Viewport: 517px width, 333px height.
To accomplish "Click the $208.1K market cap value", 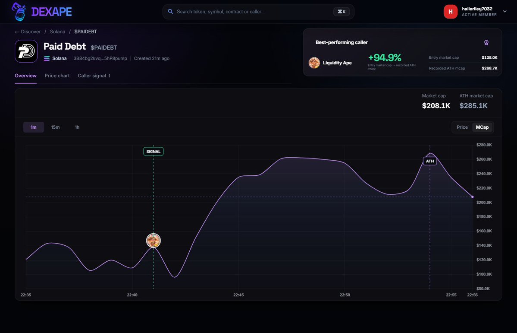I will click(x=436, y=106).
